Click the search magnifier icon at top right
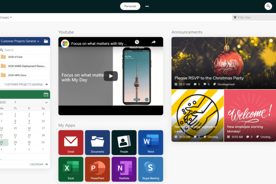Image resolution: width=276 pixels, height=184 pixels. (268, 6)
